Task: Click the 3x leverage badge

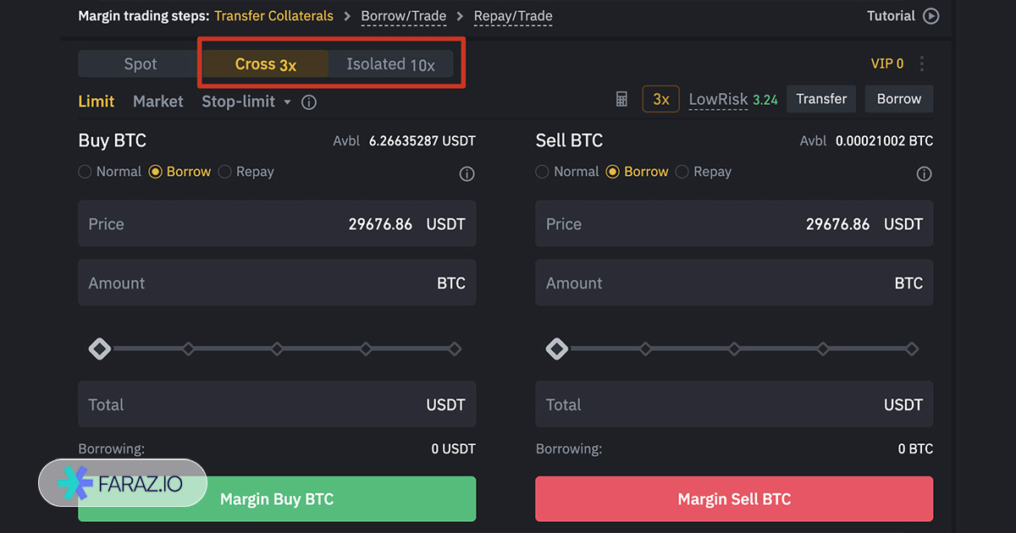Action: [660, 100]
